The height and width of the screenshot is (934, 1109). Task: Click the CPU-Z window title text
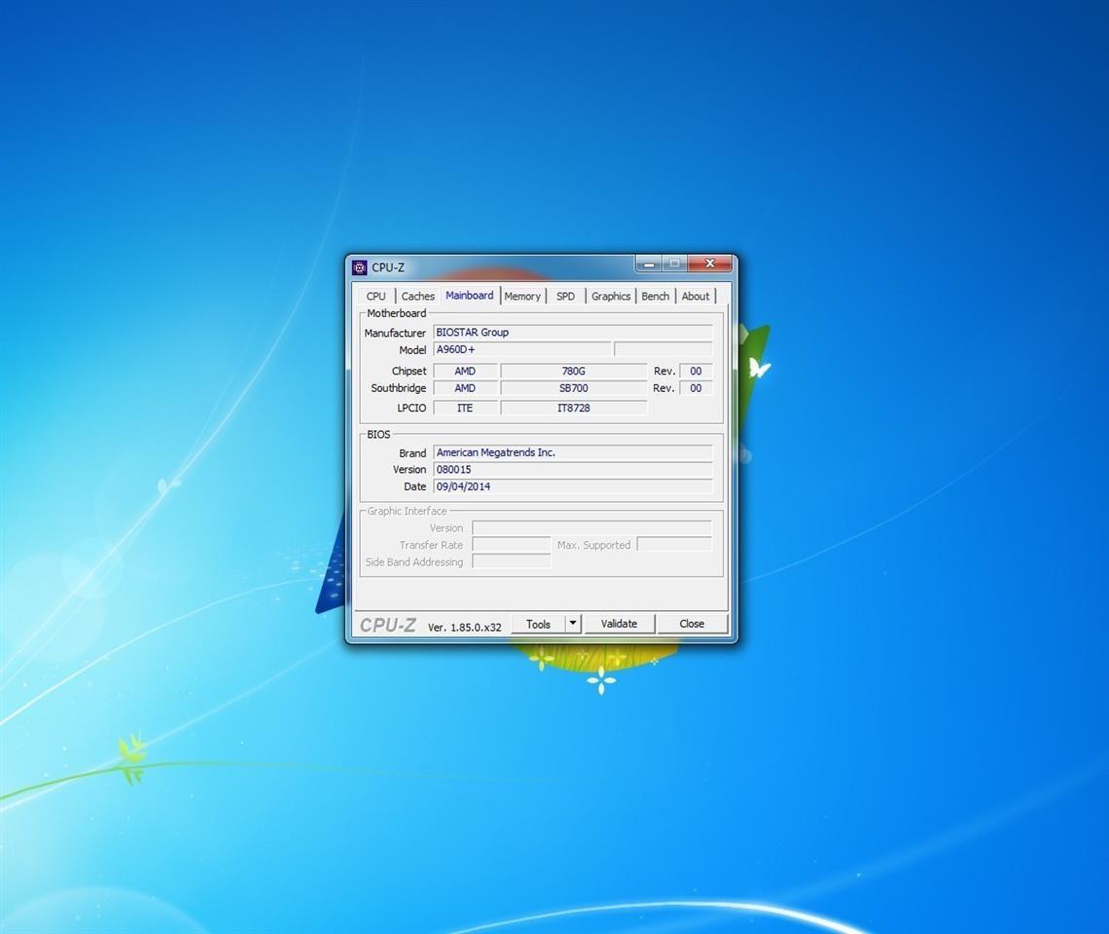[388, 268]
